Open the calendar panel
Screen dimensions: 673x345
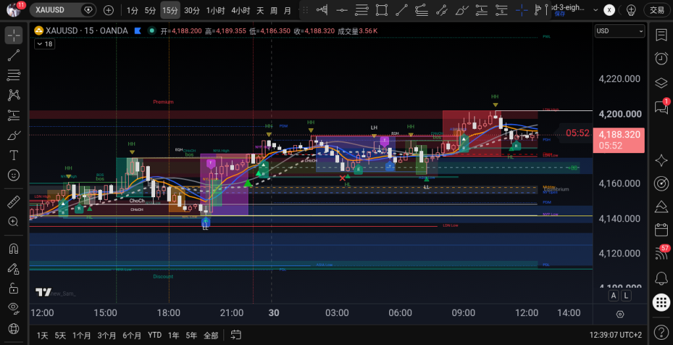[661, 229]
